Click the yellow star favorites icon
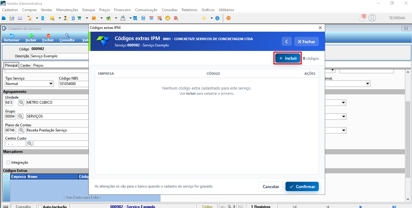 (204, 18)
